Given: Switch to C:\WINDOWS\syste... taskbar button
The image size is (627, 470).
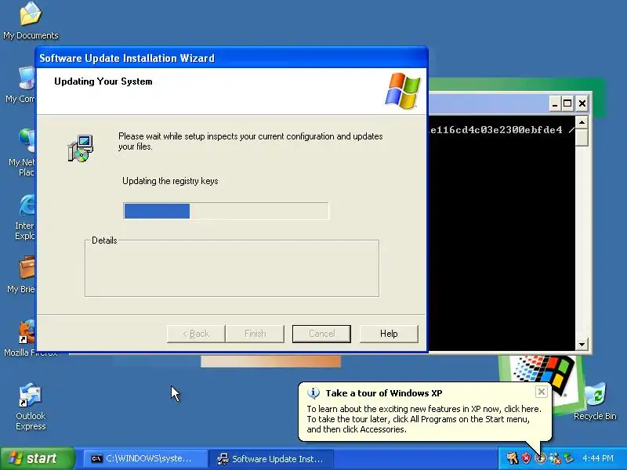Looking at the screenshot, I should click(146, 459).
